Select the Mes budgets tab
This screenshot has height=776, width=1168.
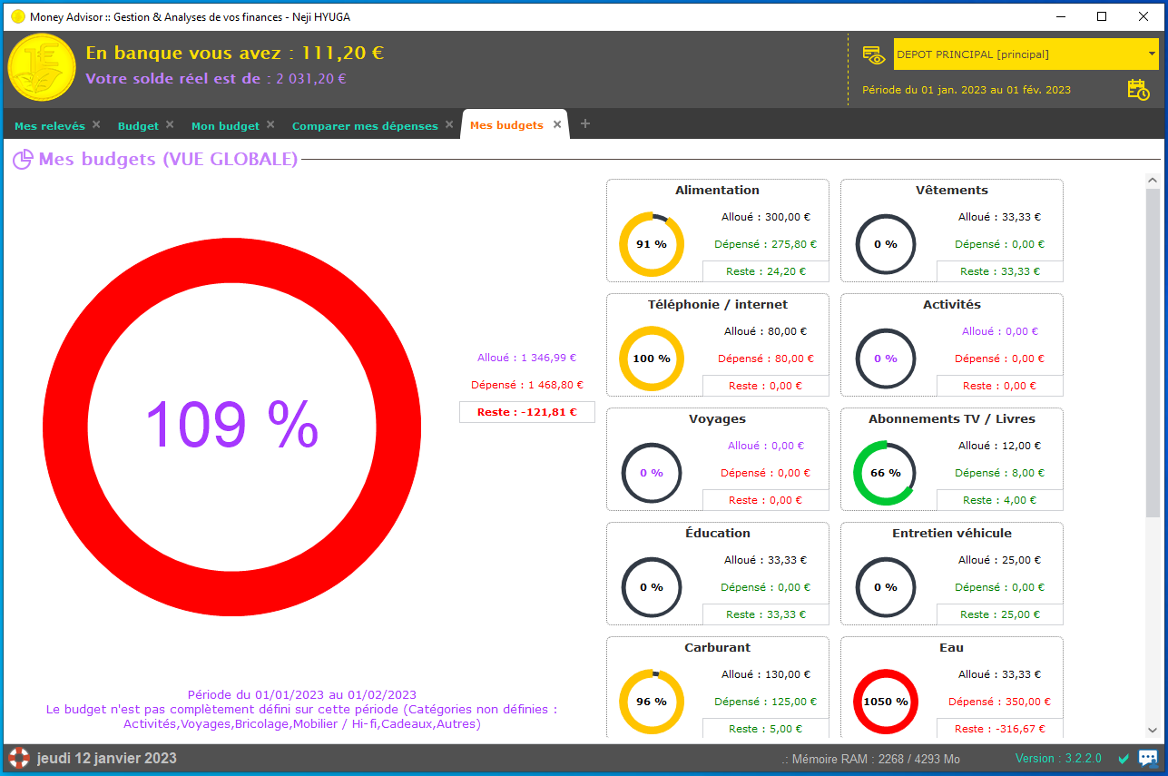click(507, 125)
